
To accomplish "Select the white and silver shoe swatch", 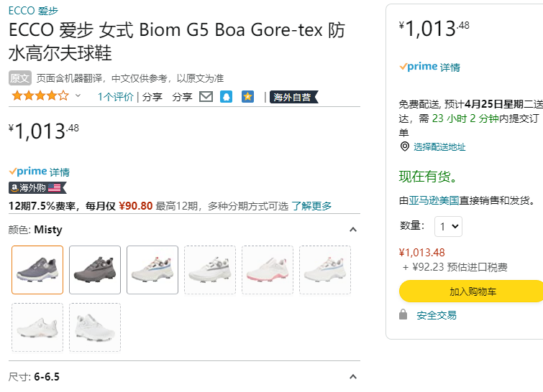I will (210, 270).
